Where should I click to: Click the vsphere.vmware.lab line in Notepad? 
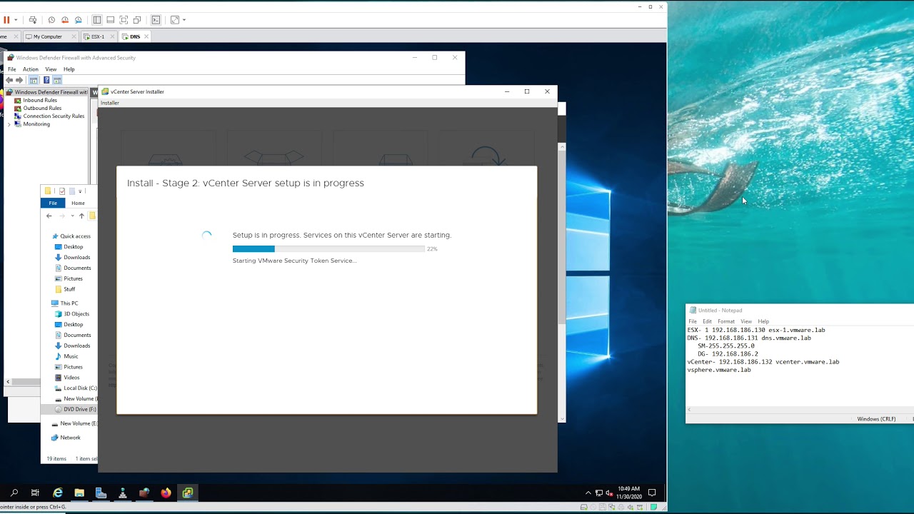719,370
